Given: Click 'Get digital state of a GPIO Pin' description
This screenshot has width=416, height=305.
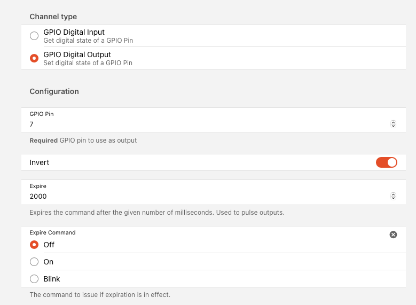Looking at the screenshot, I should pos(88,41).
